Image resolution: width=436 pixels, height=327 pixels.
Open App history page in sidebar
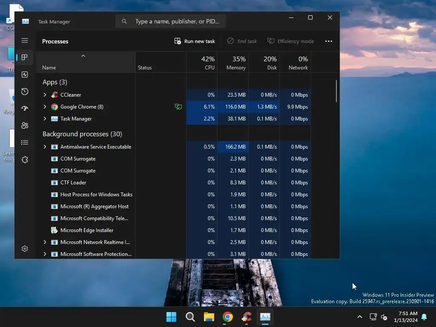click(25, 92)
